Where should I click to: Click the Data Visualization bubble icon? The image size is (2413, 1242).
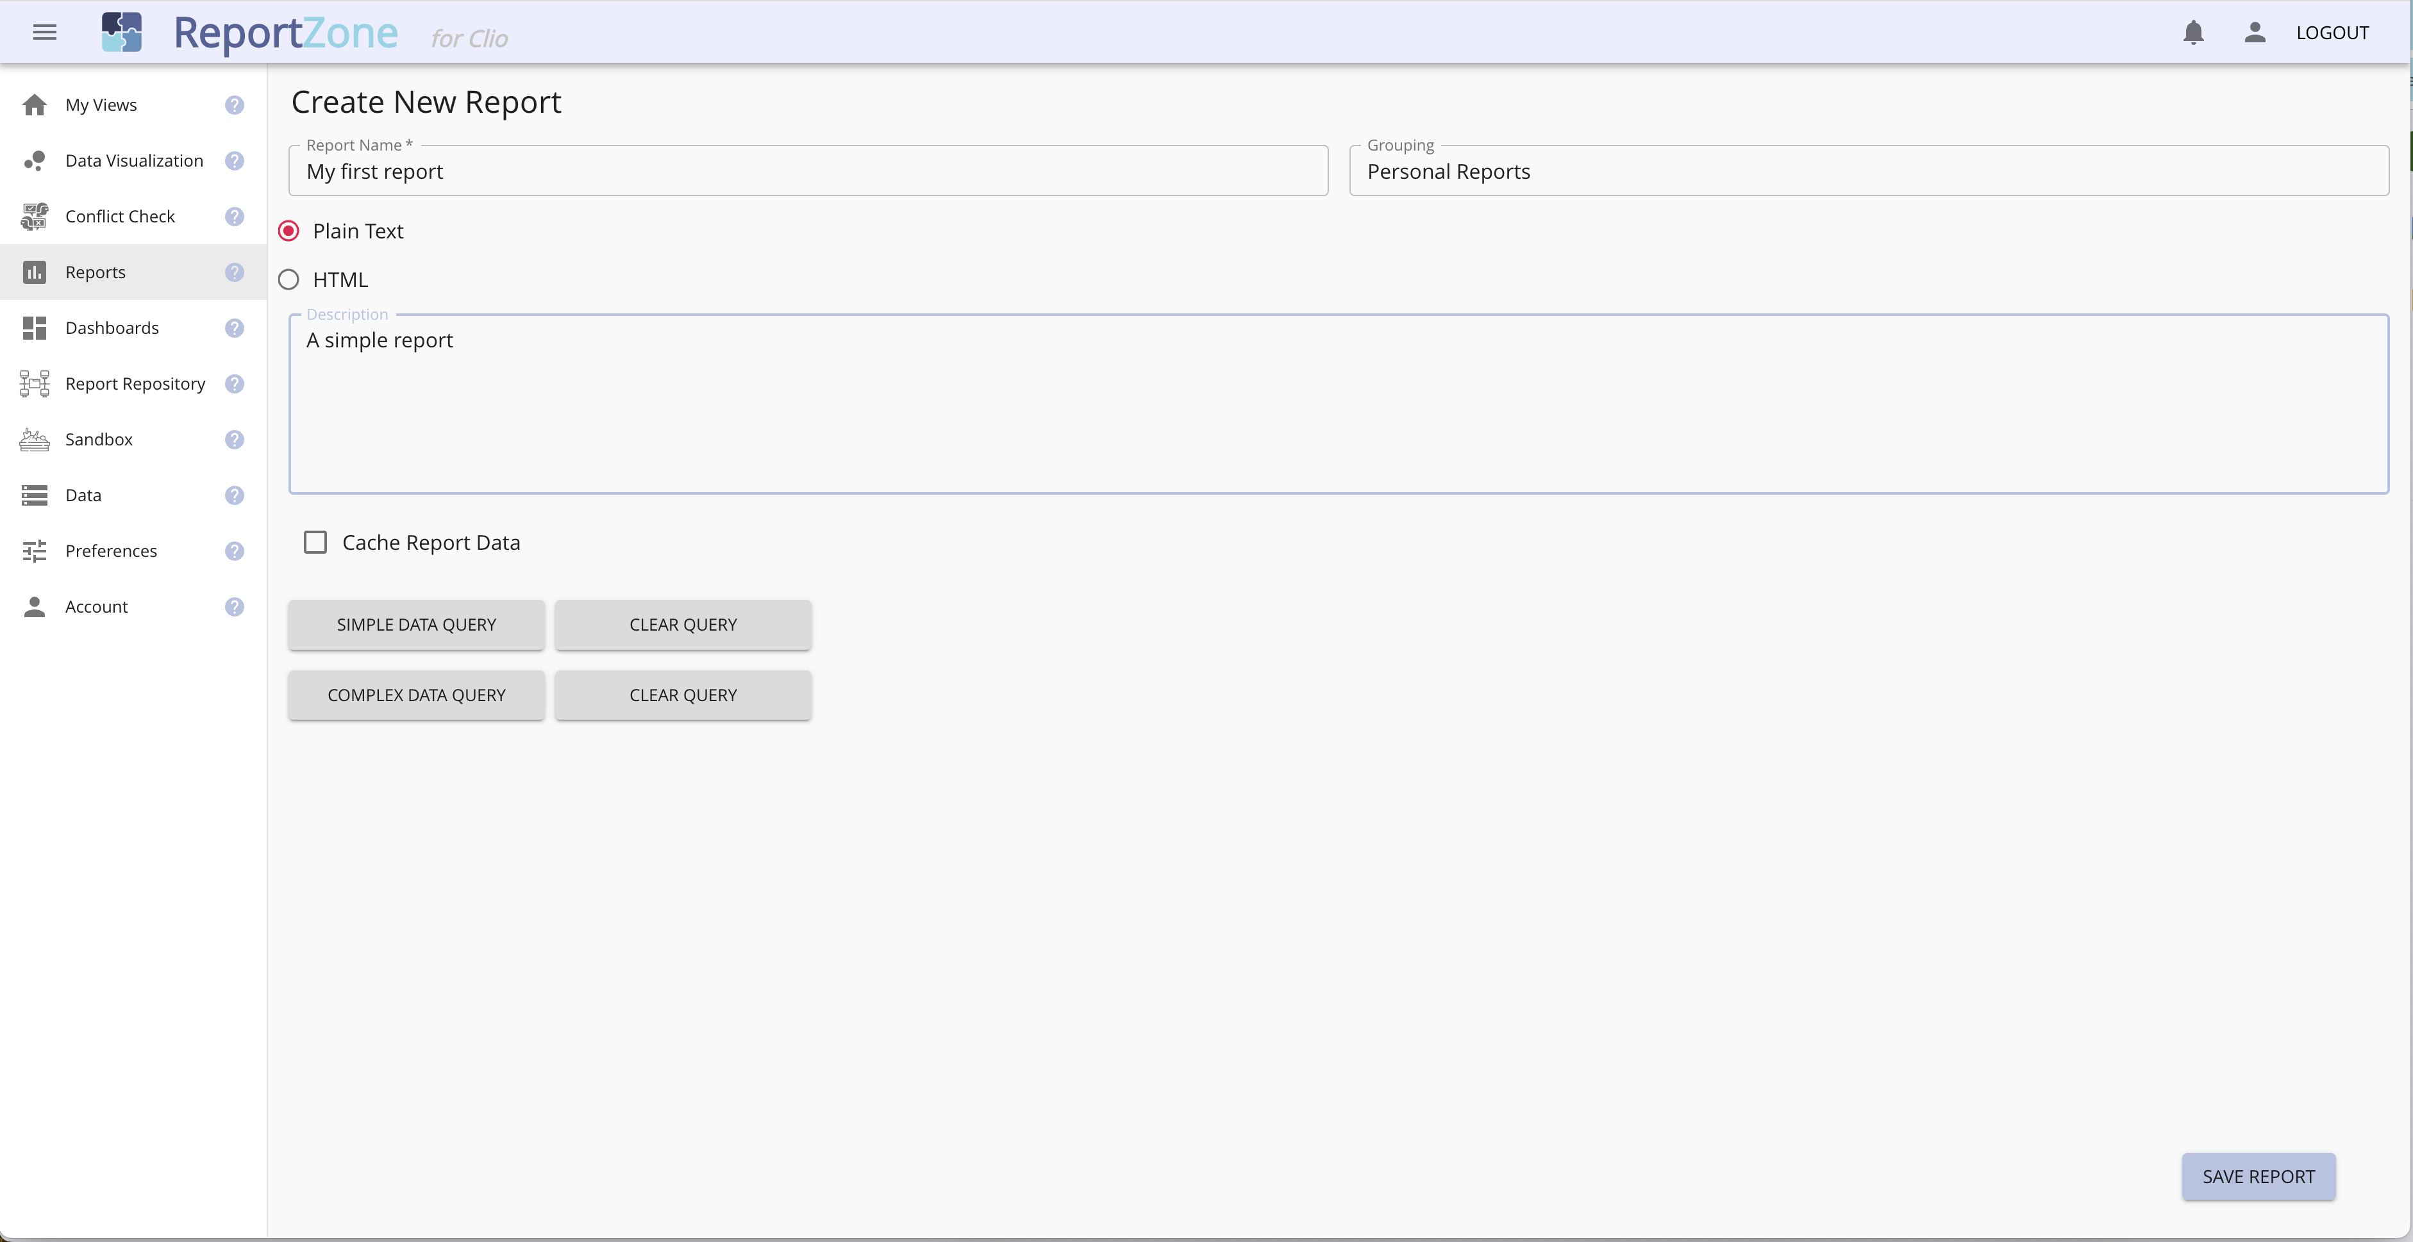[x=35, y=161]
